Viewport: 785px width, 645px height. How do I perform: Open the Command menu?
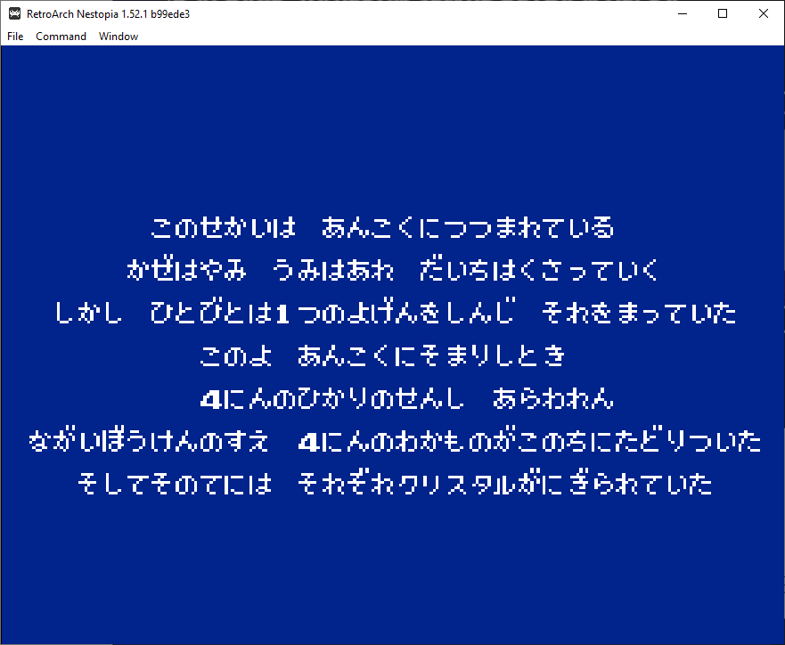(x=61, y=37)
